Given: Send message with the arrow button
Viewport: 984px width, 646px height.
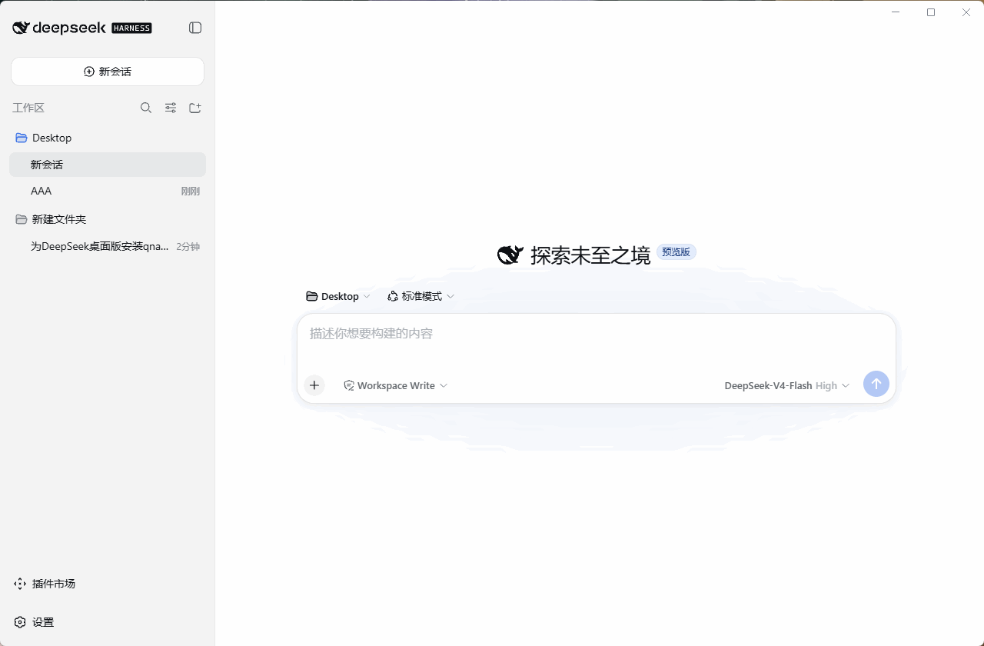Looking at the screenshot, I should pos(876,384).
